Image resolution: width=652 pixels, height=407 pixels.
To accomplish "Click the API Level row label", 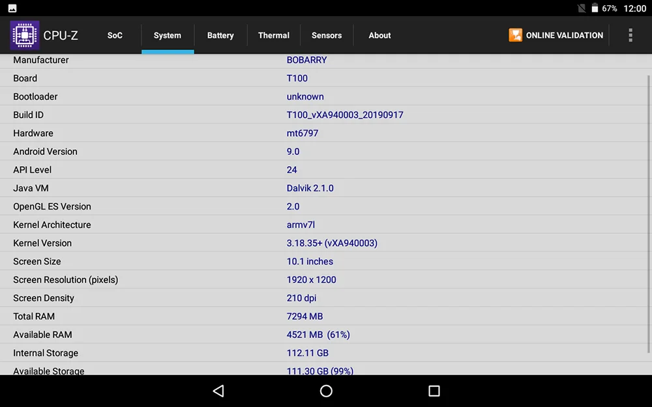I will point(32,170).
